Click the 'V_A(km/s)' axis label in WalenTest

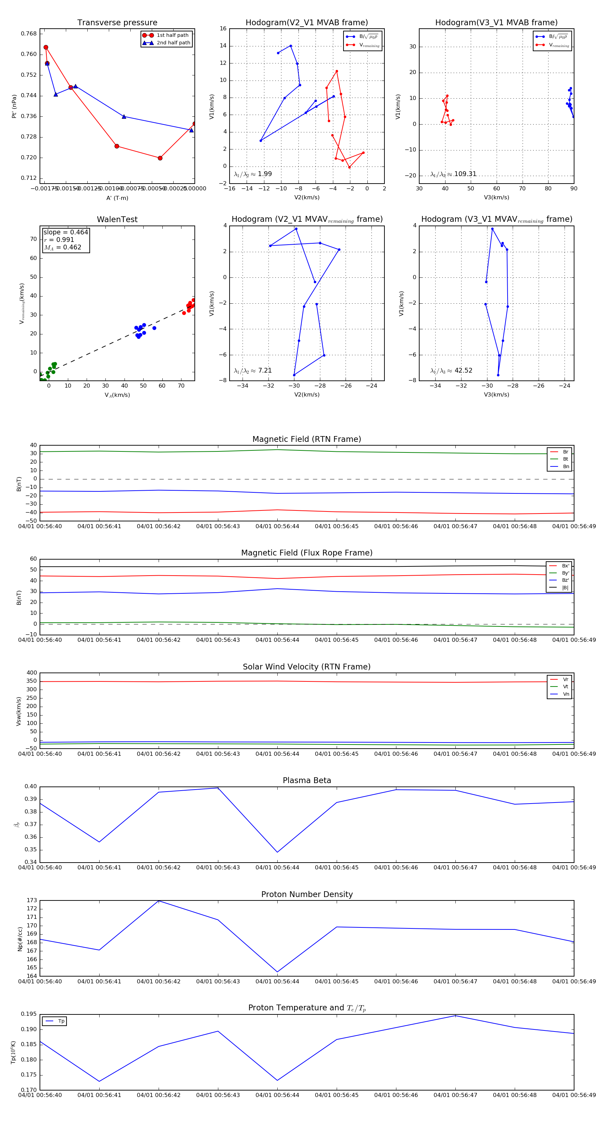[117, 395]
